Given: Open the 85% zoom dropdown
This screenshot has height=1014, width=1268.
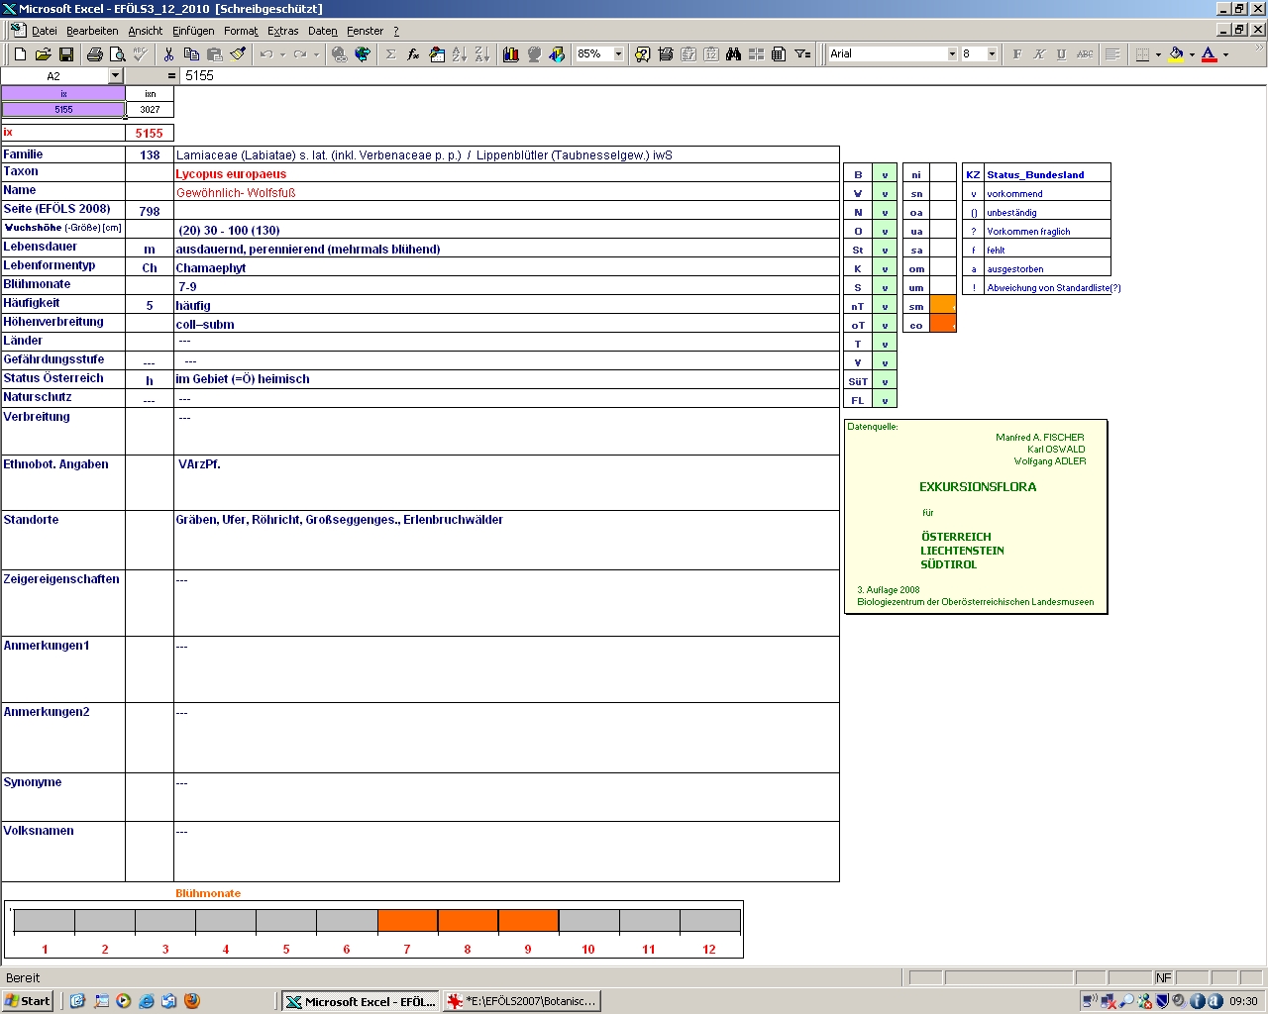Looking at the screenshot, I should click(x=618, y=54).
